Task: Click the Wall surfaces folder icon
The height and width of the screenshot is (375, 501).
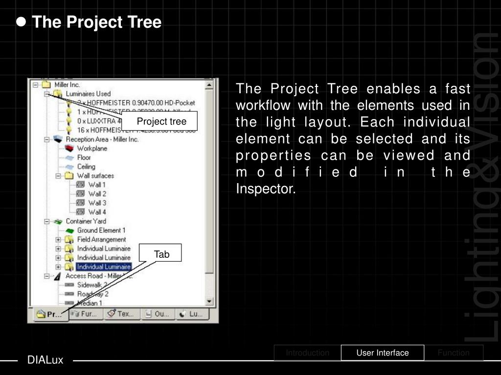Action: click(x=69, y=176)
